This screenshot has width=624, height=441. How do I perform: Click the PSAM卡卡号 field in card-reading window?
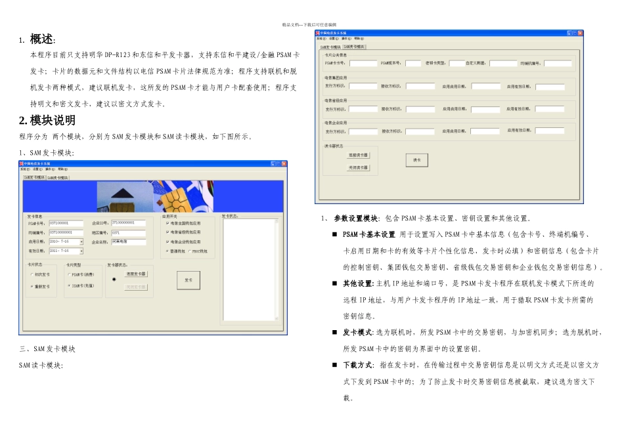coord(363,63)
